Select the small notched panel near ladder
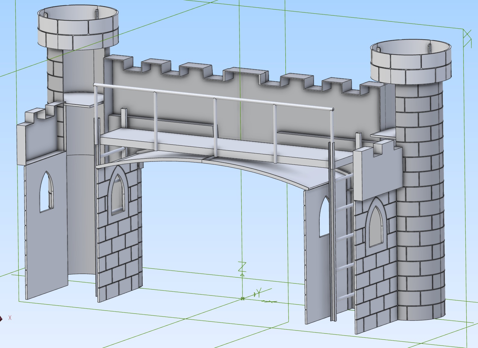This screenshot has height=348, width=478. [x=377, y=172]
